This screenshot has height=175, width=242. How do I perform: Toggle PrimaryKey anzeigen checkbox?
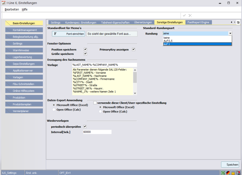pos(134,49)
